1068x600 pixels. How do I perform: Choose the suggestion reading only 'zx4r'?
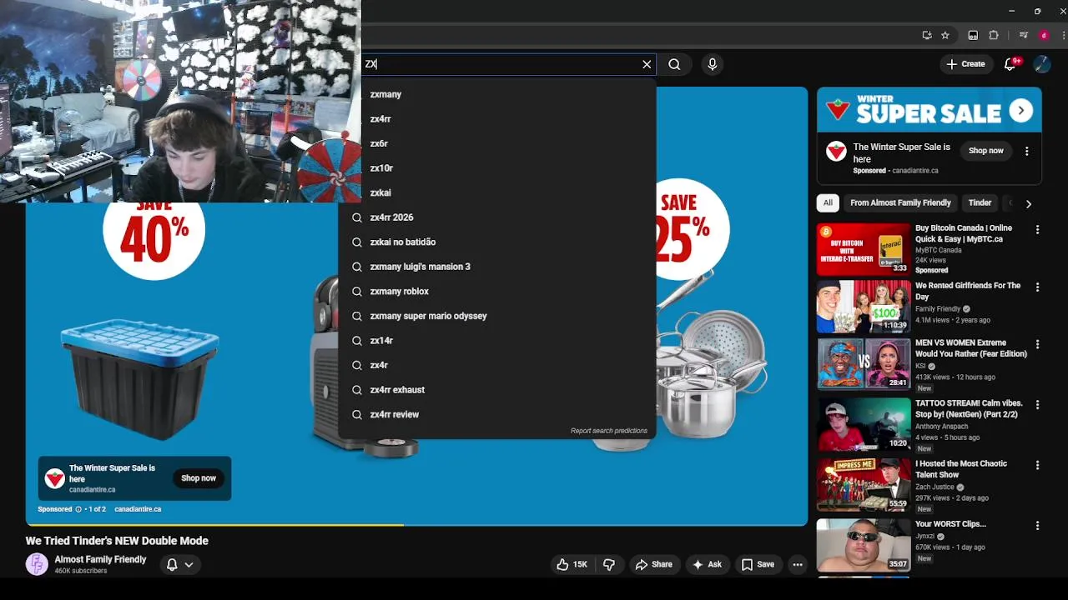(x=497, y=365)
